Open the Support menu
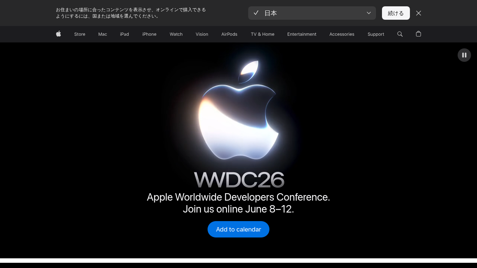 376,34
